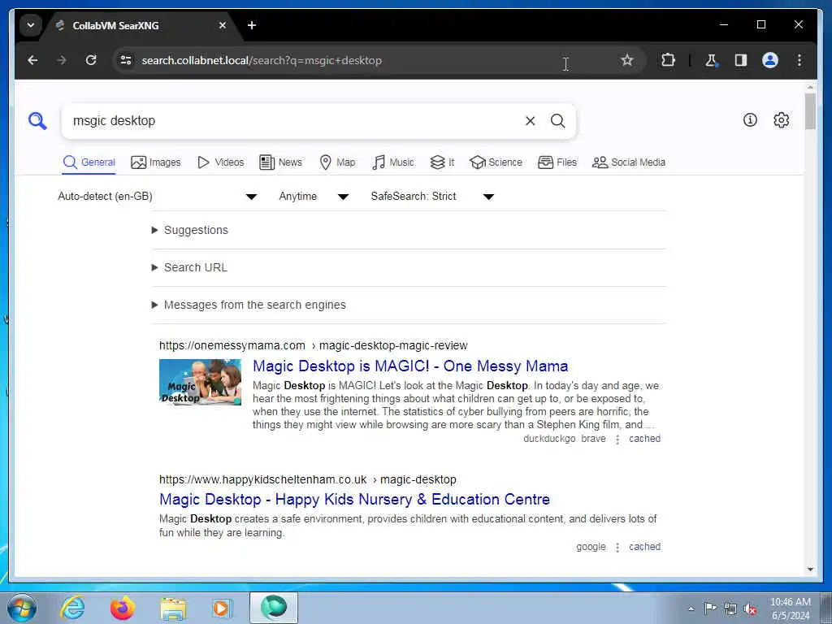Switch to the News category
The width and height of the screenshot is (832, 624).
[280, 162]
